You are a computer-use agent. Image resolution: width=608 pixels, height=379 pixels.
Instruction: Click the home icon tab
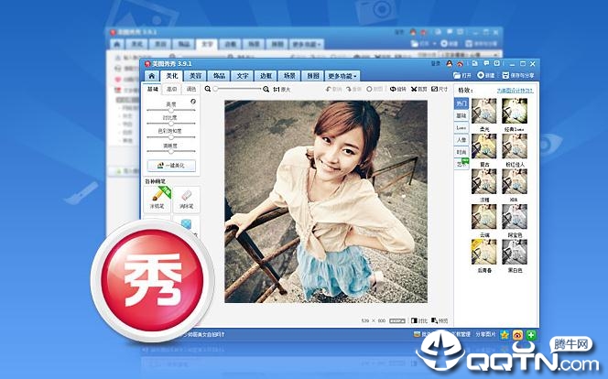[153, 76]
